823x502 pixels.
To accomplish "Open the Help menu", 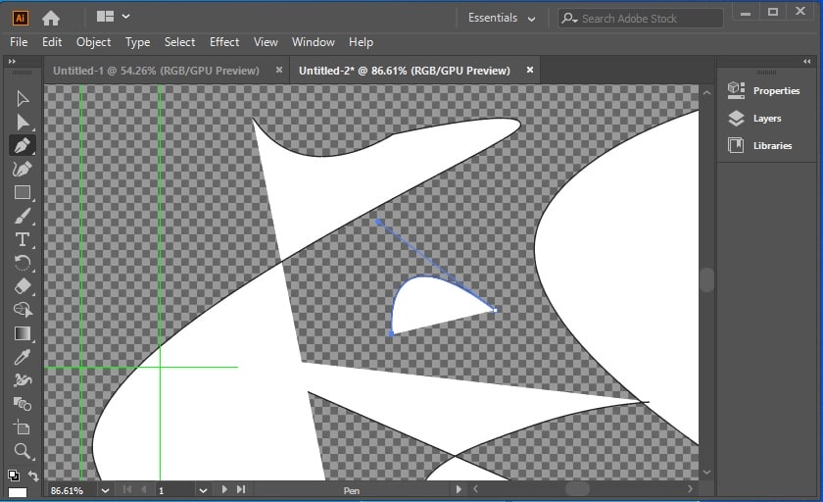I will tap(362, 42).
